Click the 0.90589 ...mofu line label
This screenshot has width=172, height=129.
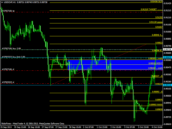[x=155, y=58]
